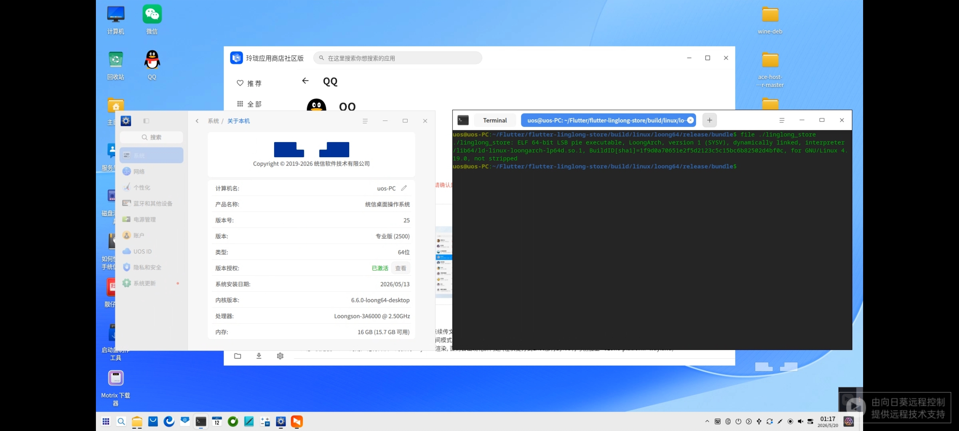Open the quick settings toggles panel icon
The height and width of the screenshot is (431, 959).
click(811, 421)
